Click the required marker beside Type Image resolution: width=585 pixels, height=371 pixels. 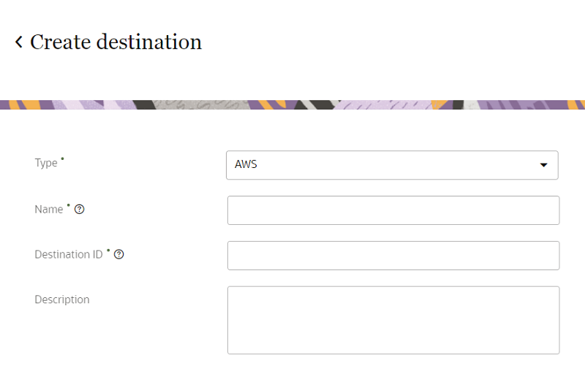click(x=63, y=158)
